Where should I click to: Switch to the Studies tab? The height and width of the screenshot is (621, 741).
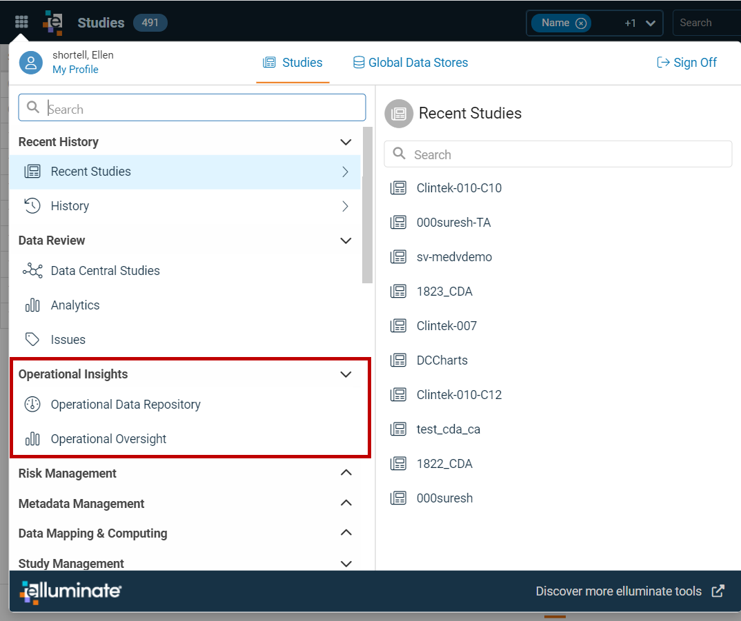(293, 62)
